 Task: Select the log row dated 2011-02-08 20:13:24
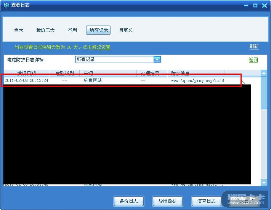(x=121, y=80)
